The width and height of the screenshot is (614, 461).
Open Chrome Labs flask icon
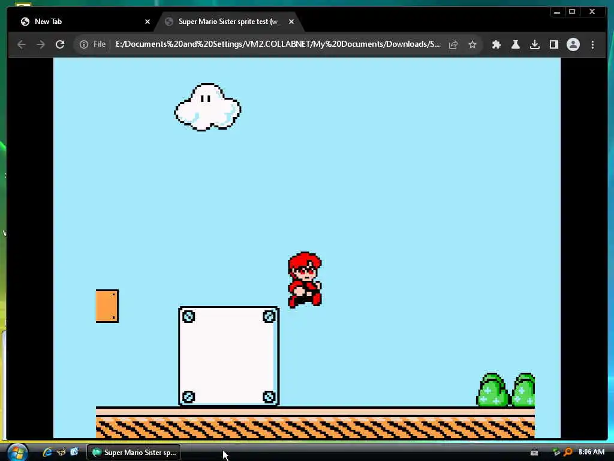tap(515, 44)
